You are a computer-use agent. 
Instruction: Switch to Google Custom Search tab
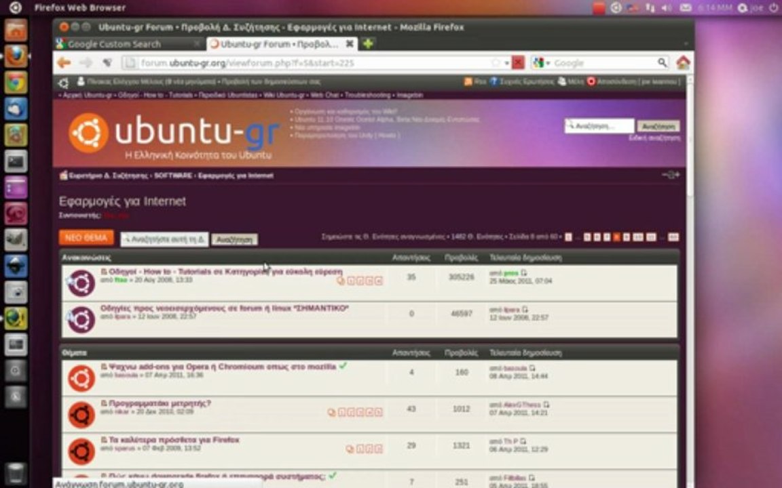point(130,44)
